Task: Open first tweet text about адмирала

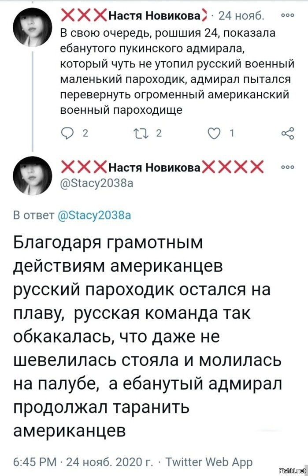Action: [x=177, y=71]
